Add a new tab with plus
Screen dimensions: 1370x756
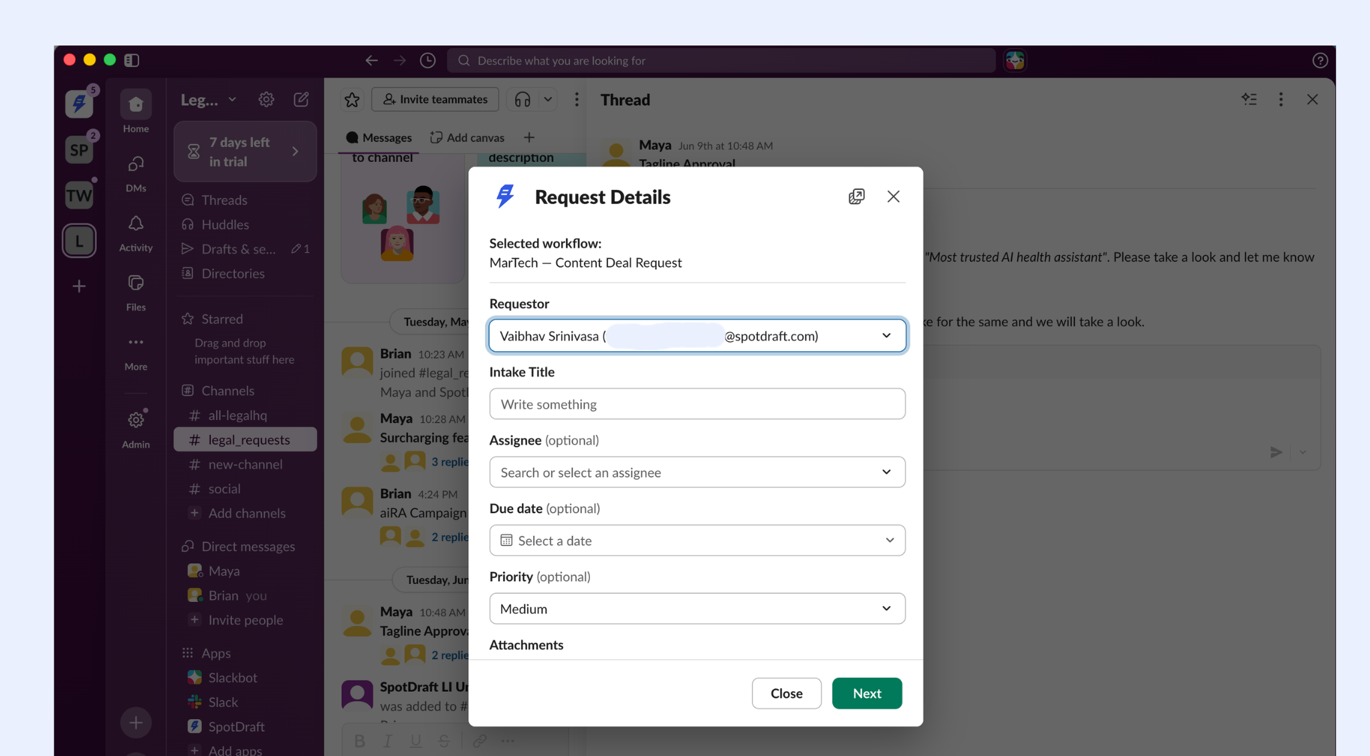pos(529,138)
